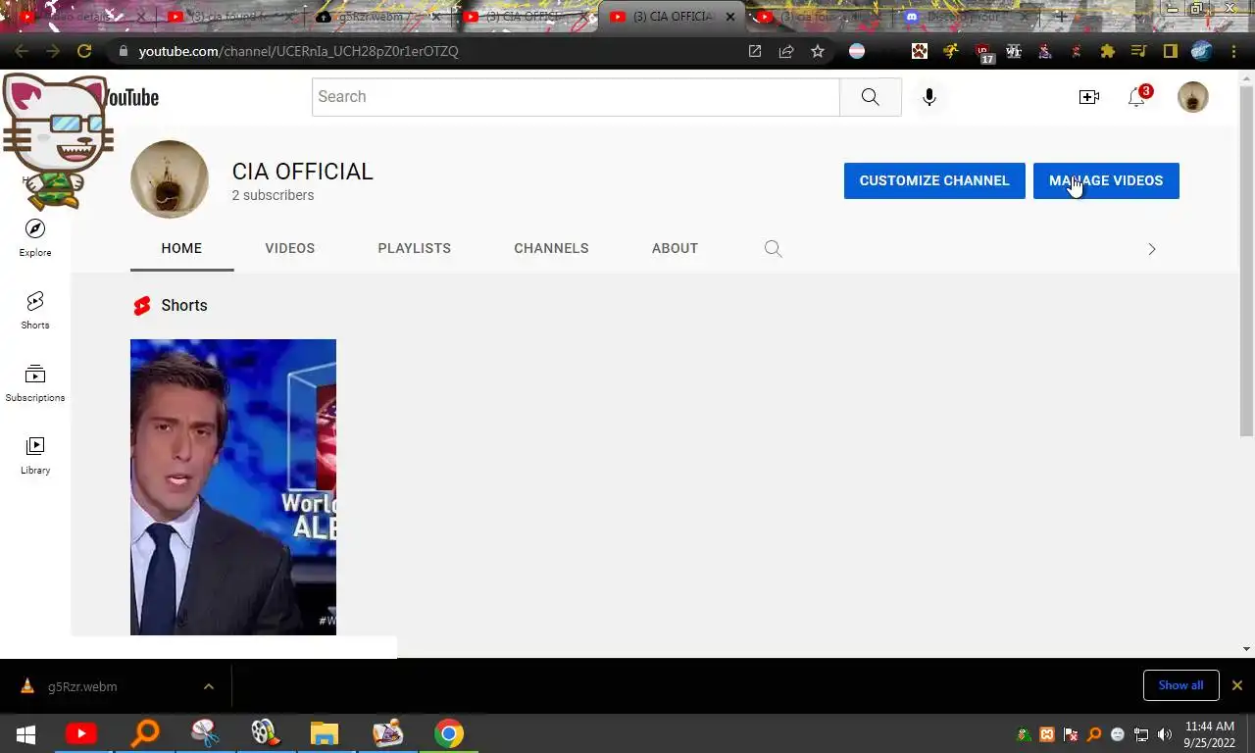Image resolution: width=1255 pixels, height=753 pixels.
Task: Open Shorts in the sidebar
Action: 35,312
